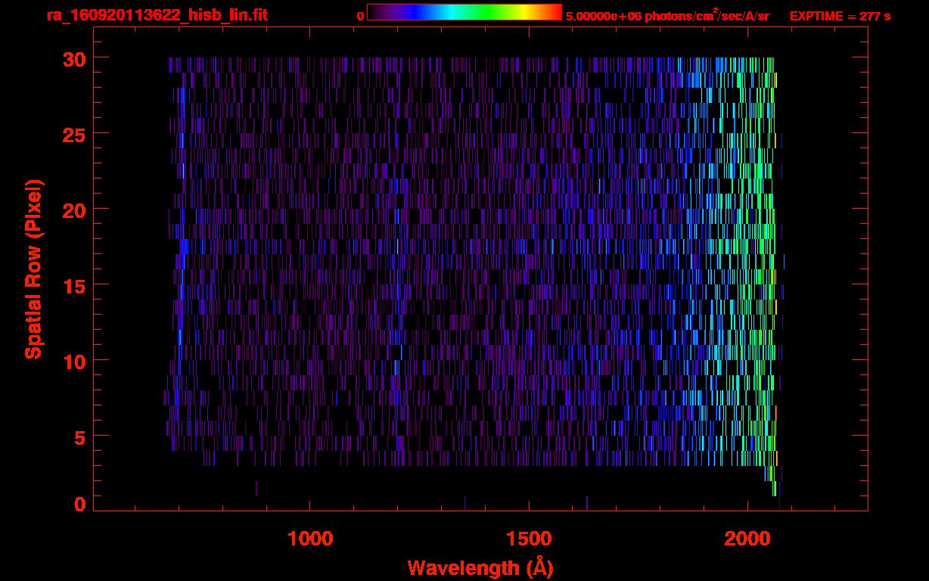Viewport: 929px width, 581px height.
Task: Click the 1000 wavelength tick label
Action: pyautogui.click(x=310, y=539)
